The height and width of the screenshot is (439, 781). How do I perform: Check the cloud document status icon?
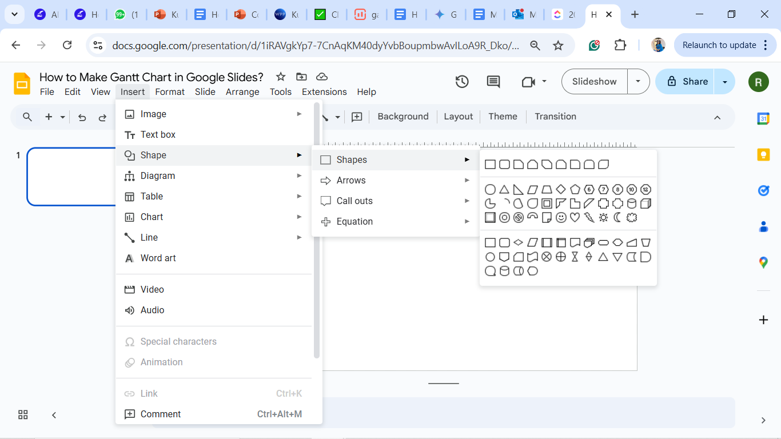point(322,77)
